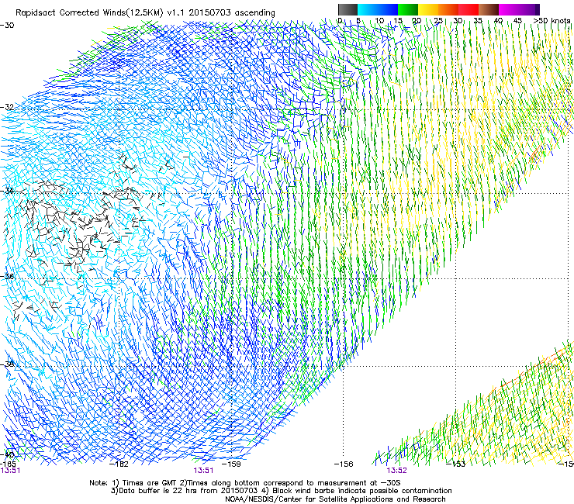Click the '0' label under the color scale
This screenshot has width=574, height=504.
click(x=340, y=20)
